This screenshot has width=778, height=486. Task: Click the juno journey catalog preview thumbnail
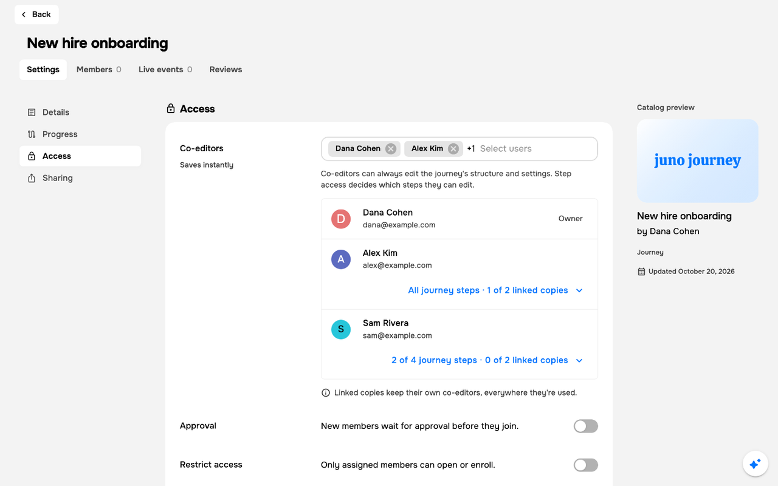698,161
